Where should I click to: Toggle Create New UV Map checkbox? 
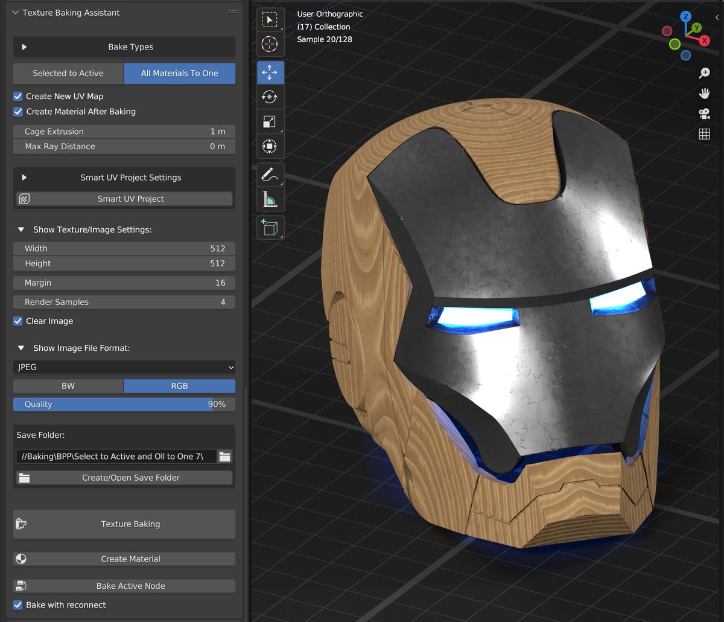pos(18,96)
